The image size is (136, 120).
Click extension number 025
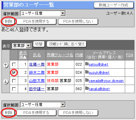coord(79,81)
